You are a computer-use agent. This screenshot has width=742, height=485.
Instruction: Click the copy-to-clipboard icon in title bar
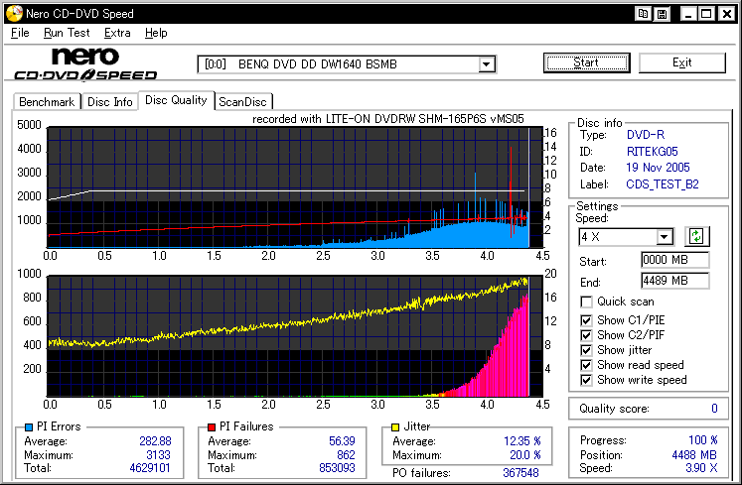pyautogui.click(x=644, y=14)
